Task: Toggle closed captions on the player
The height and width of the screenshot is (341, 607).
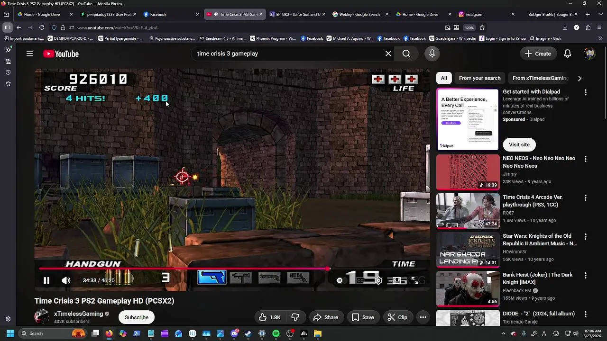Action: tap(359, 280)
